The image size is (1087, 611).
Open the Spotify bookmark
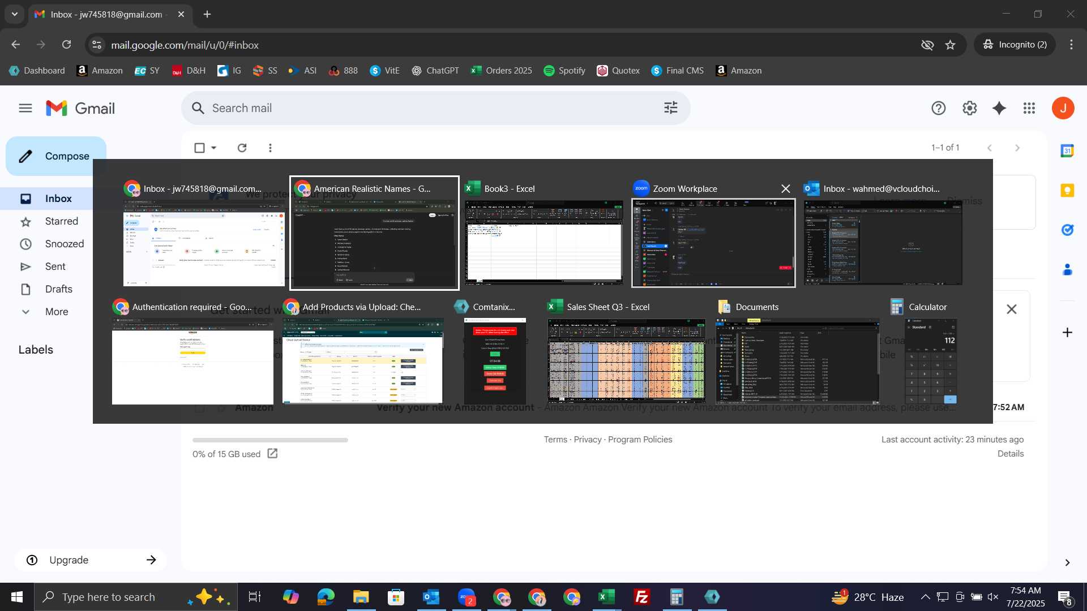click(564, 71)
